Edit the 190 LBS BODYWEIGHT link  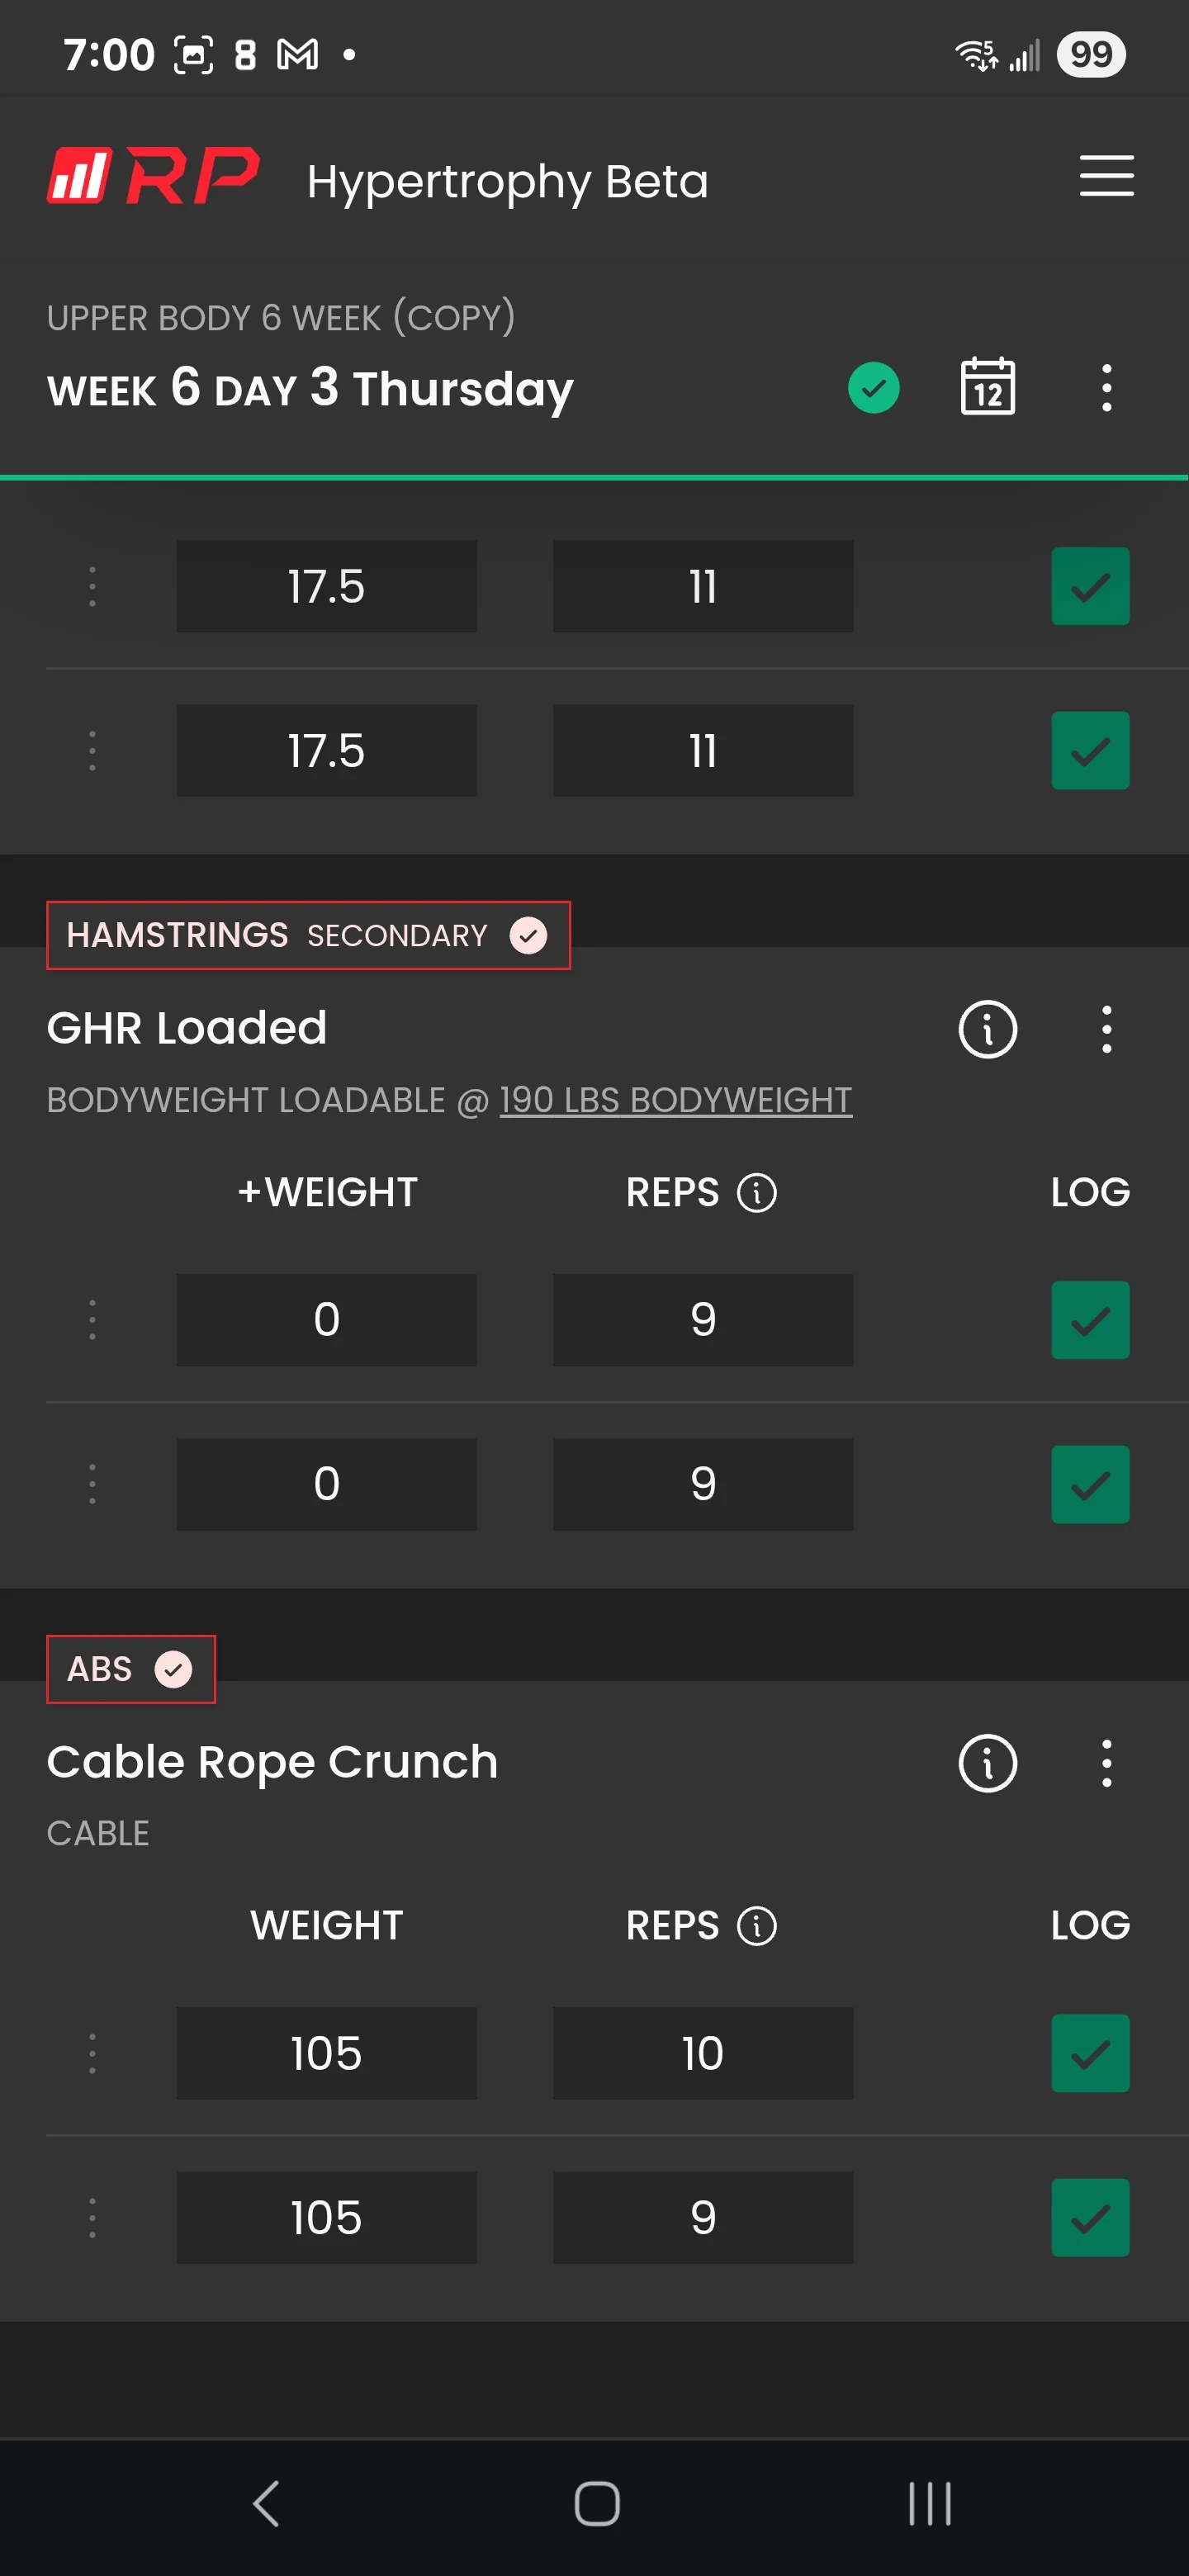click(676, 1100)
